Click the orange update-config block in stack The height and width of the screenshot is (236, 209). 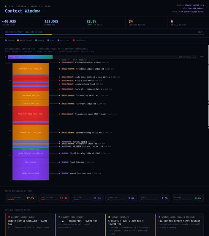coord(30,133)
